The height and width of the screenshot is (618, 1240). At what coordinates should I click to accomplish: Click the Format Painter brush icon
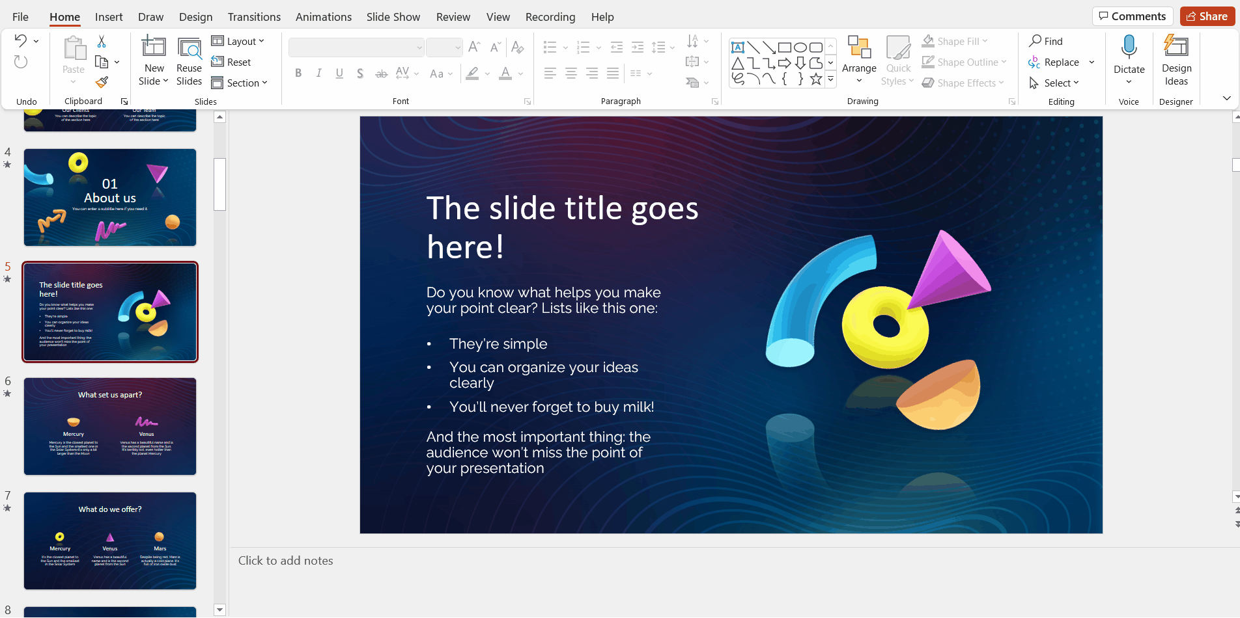(x=102, y=83)
